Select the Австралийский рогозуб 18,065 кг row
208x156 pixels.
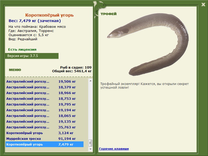45,116
